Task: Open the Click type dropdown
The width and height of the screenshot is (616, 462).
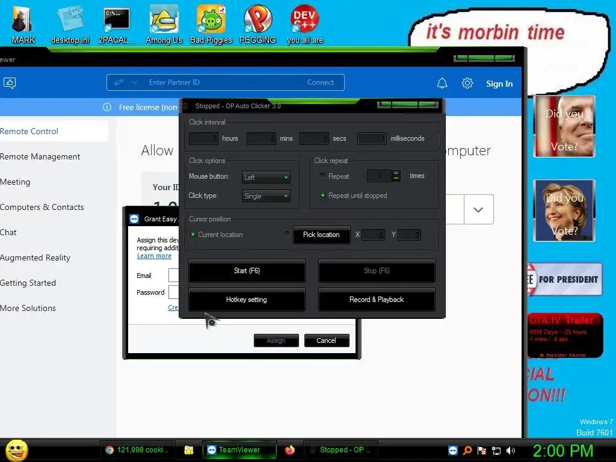Action: [266, 196]
